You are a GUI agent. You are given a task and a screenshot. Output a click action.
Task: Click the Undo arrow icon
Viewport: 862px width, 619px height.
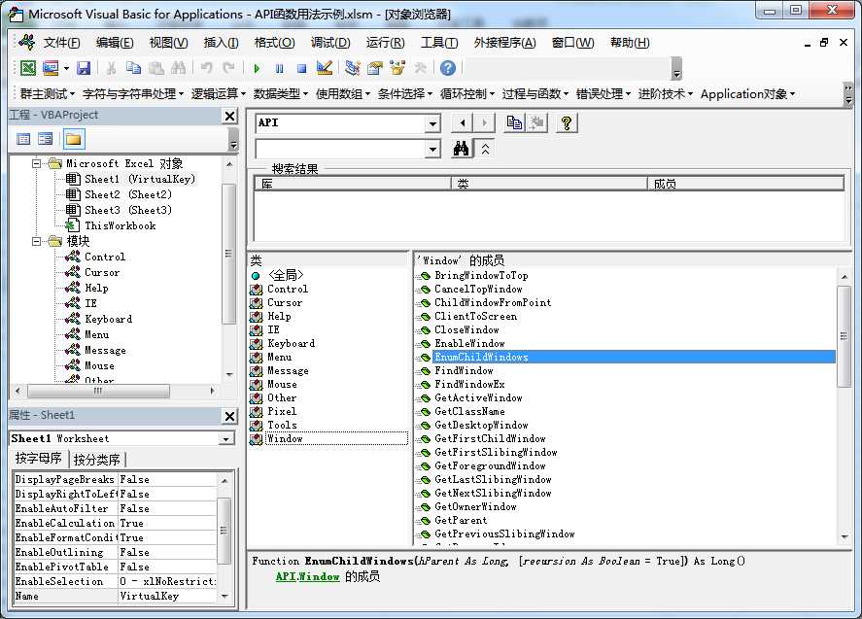tap(207, 68)
